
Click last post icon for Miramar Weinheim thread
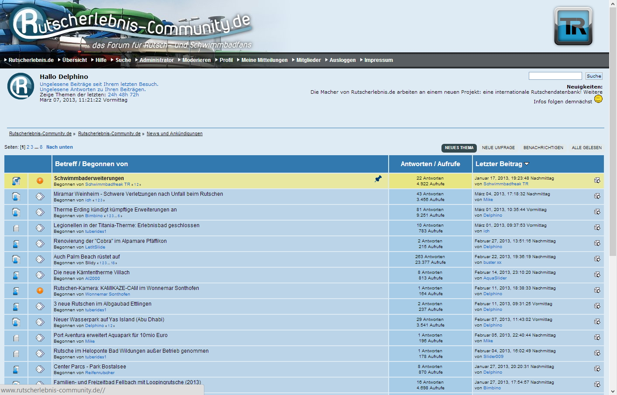pyautogui.click(x=597, y=196)
